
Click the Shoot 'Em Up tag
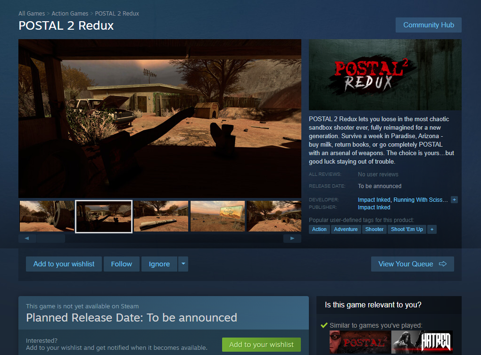pyautogui.click(x=407, y=229)
